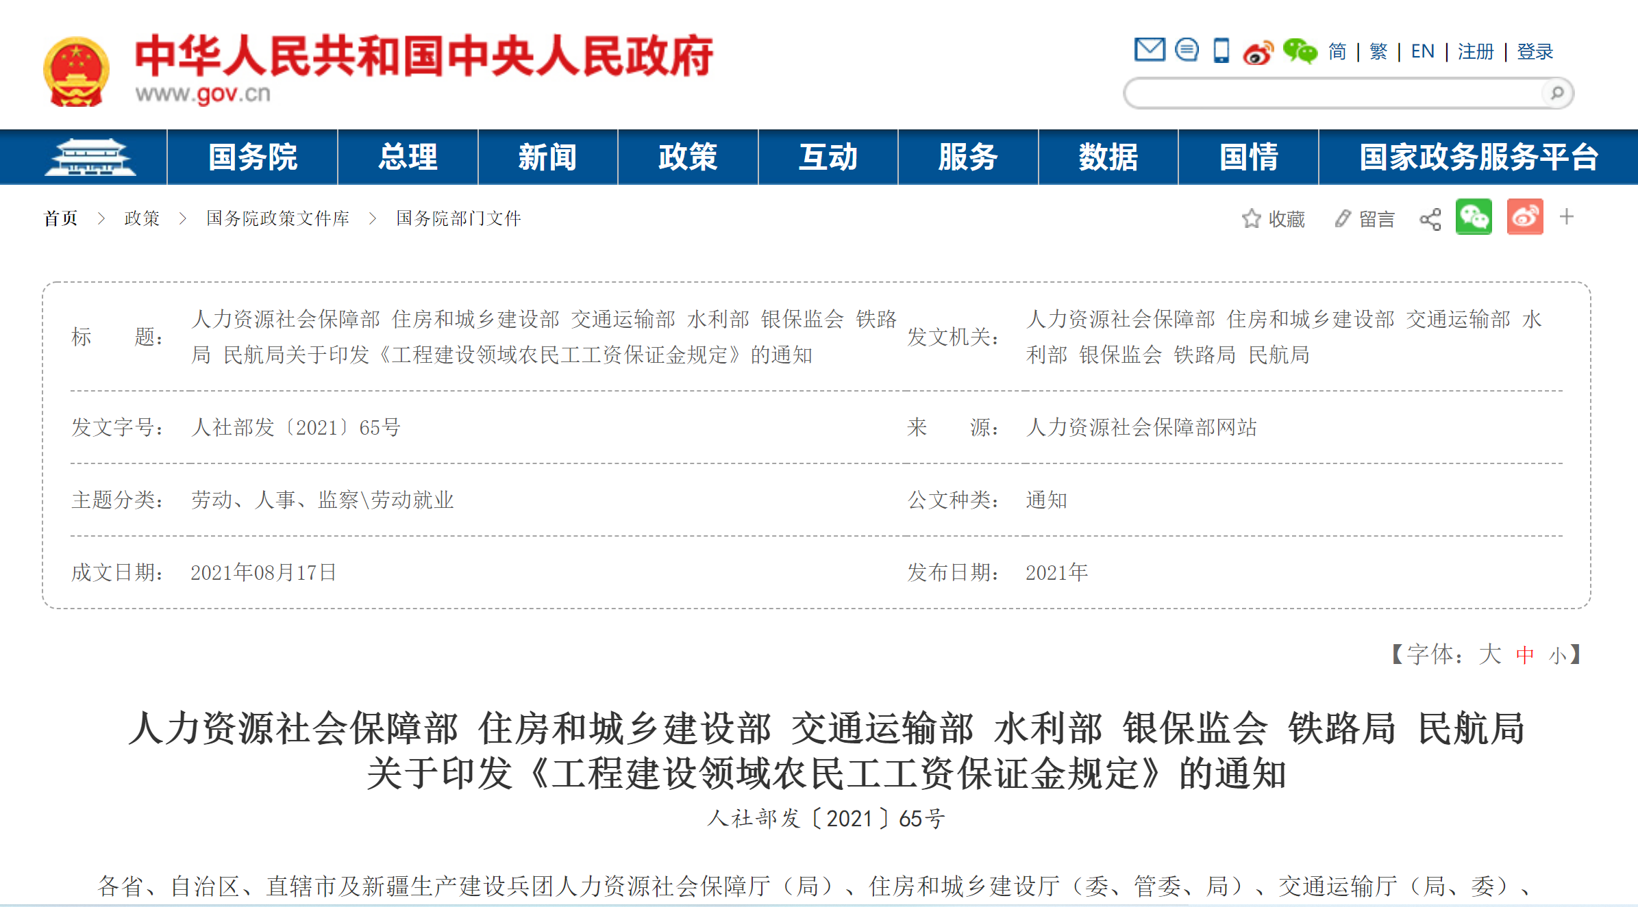Click the share icon beside 留言
The width and height of the screenshot is (1638, 907).
pyautogui.click(x=1430, y=219)
